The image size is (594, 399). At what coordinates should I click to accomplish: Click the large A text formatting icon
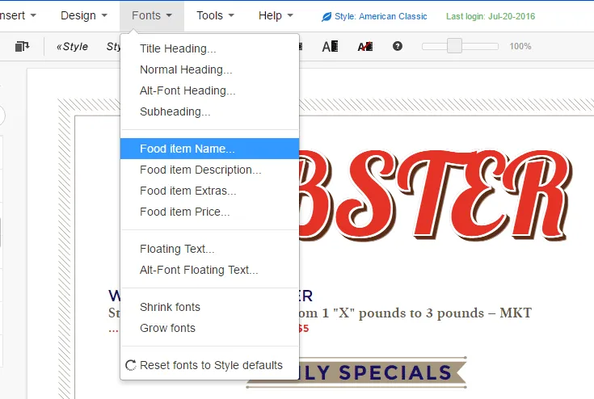pos(330,47)
